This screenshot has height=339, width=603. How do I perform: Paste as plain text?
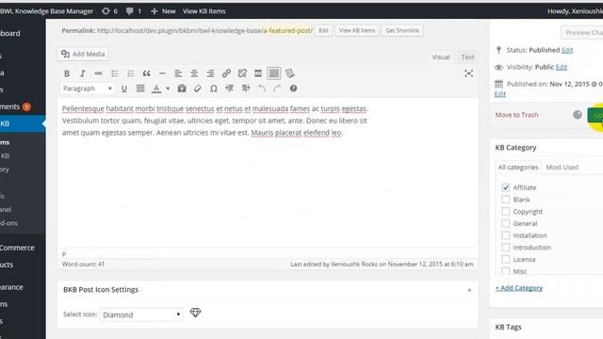click(182, 89)
